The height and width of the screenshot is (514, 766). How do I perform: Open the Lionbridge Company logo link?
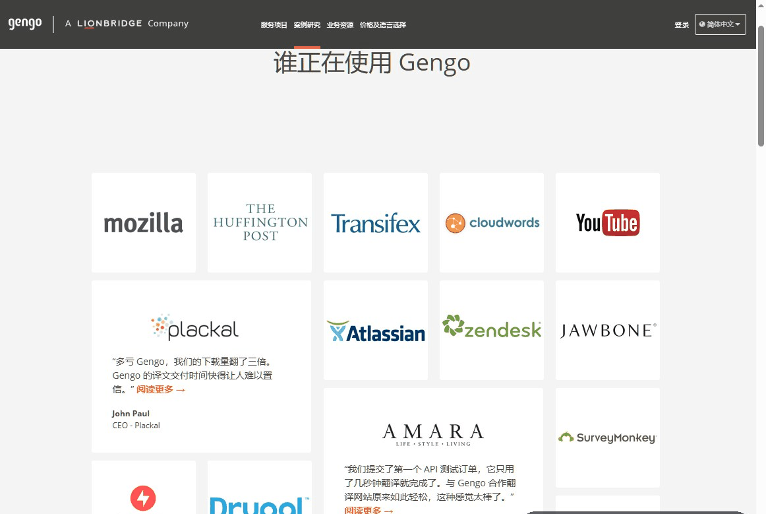(x=127, y=24)
